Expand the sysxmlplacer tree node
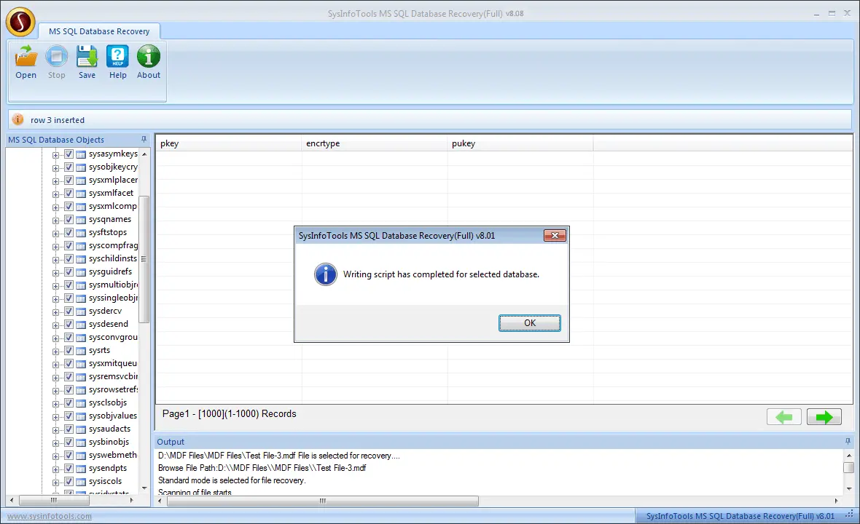The width and height of the screenshot is (860, 524). click(55, 181)
